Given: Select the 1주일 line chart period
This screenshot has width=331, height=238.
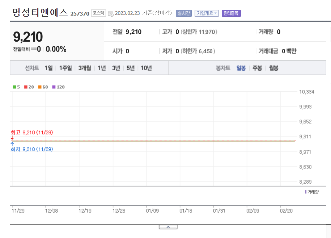Looking at the screenshot, I should point(65,68).
